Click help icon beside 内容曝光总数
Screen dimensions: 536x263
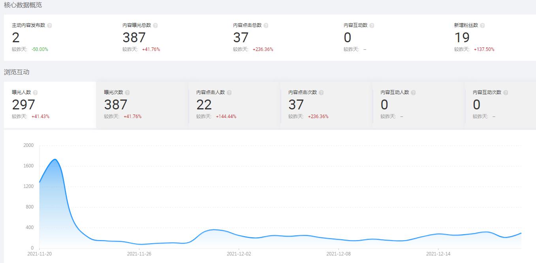(155, 25)
